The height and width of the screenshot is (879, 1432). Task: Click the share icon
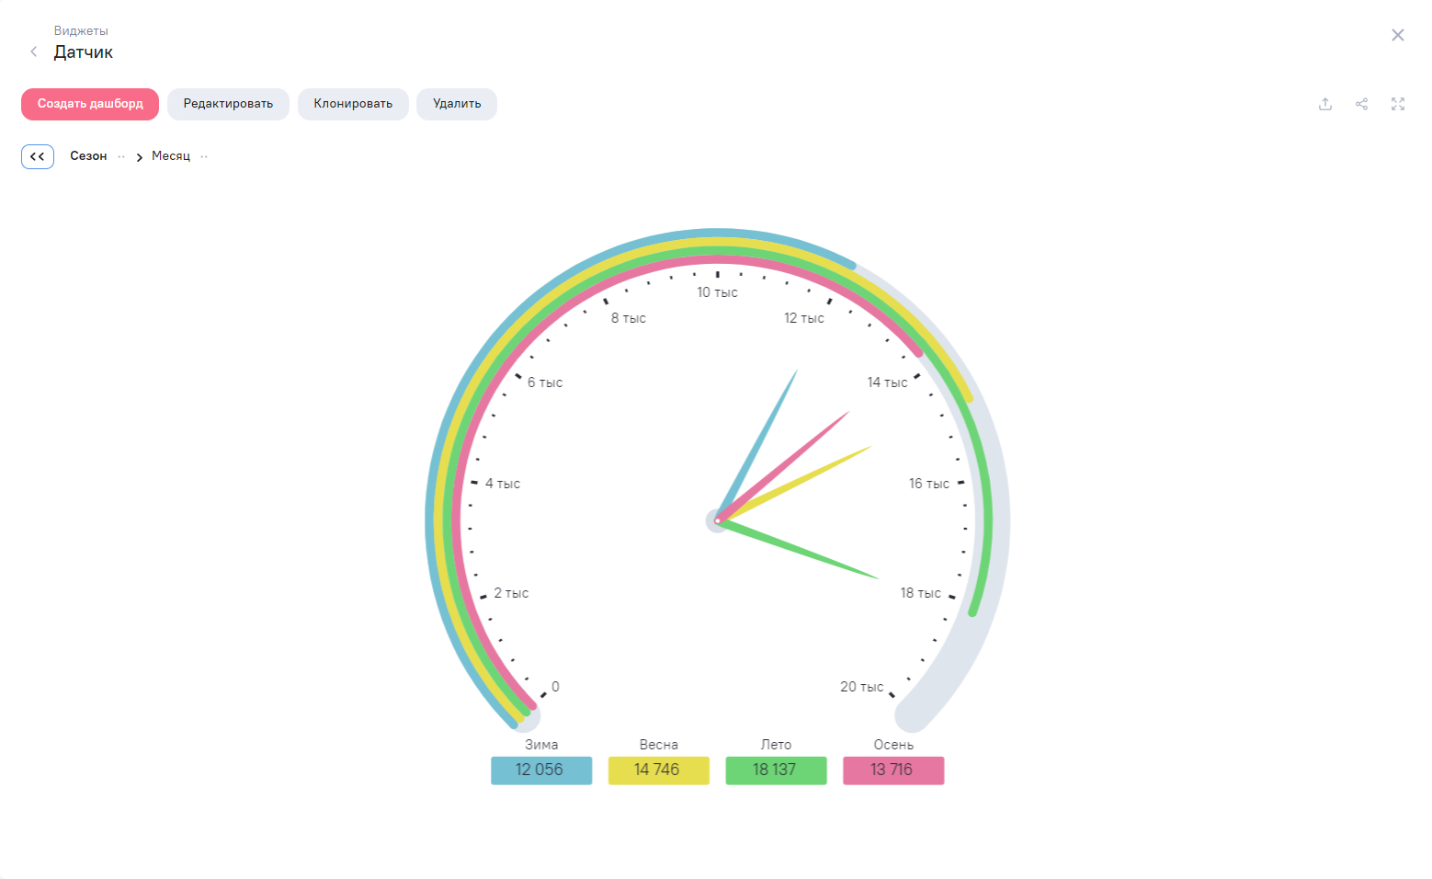pos(1361,104)
